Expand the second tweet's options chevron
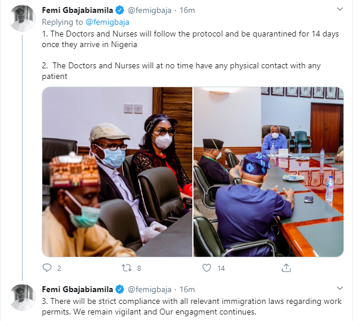Image resolution: width=364 pixels, height=321 pixels. coord(340,289)
